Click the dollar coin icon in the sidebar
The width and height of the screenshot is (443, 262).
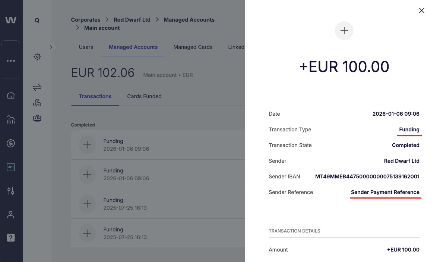click(11, 143)
